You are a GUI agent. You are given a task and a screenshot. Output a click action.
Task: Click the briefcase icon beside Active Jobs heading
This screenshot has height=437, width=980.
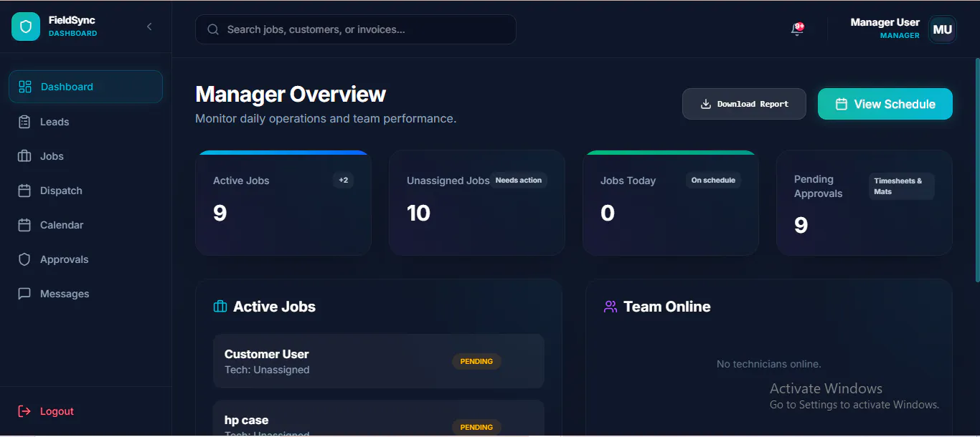(220, 307)
